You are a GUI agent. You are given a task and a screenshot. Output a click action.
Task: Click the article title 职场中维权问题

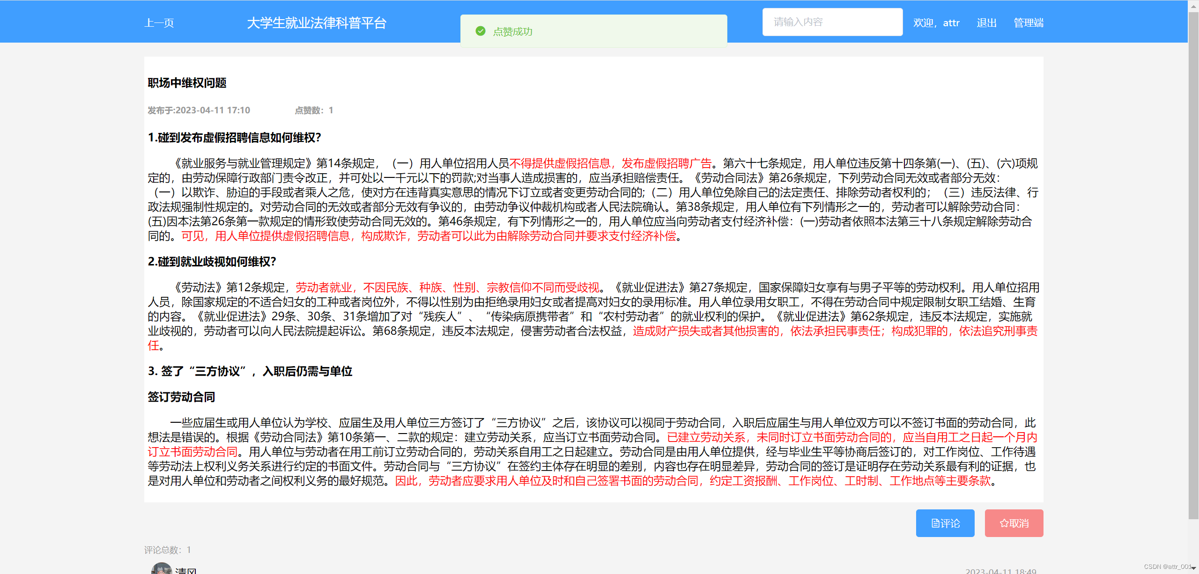pos(187,83)
